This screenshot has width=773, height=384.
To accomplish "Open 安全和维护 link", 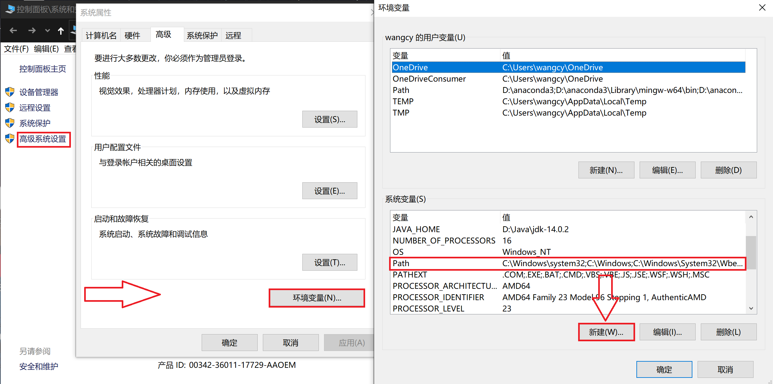I will [x=39, y=366].
